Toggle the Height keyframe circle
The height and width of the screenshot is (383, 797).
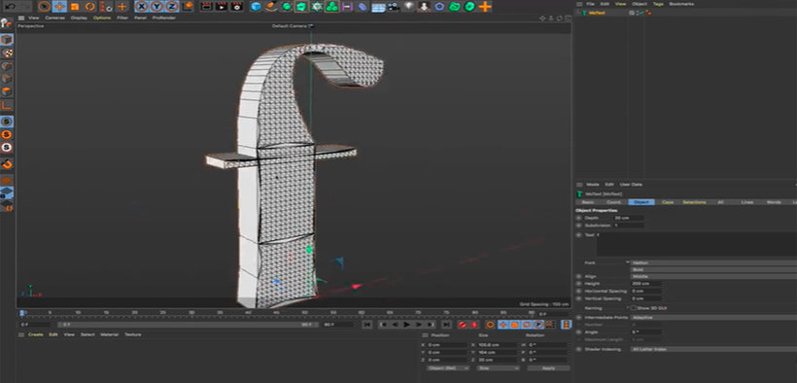[578, 283]
